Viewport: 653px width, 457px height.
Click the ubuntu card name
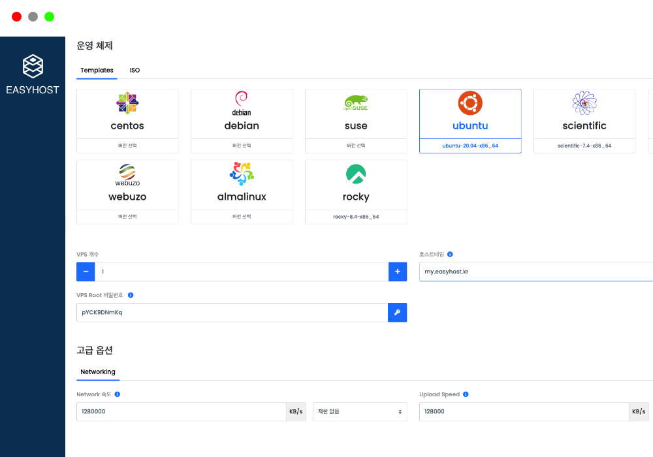pyautogui.click(x=470, y=126)
